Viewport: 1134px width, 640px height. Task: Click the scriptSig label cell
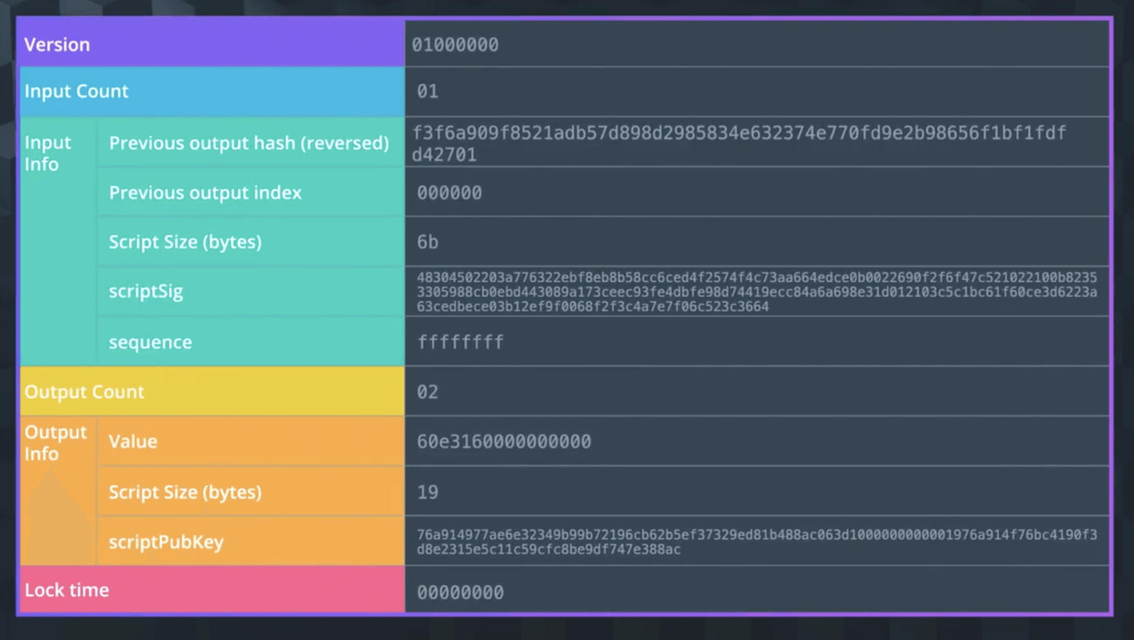[x=146, y=291]
